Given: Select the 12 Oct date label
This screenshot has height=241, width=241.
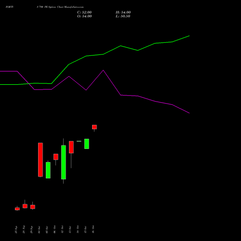Looking at the screenshot, I should tap(62, 229).
